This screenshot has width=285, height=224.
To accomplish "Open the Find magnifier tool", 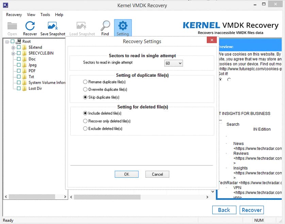I will pyautogui.click(x=105, y=26).
